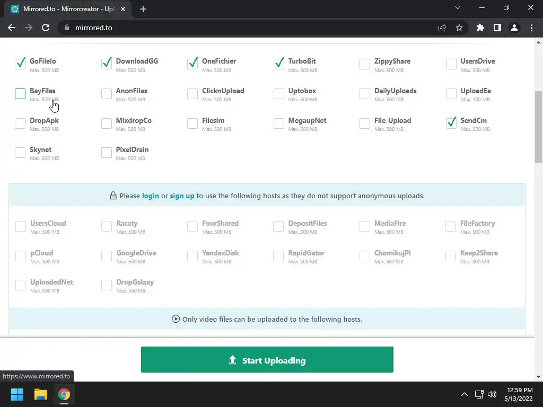Viewport: 543px width, 407px height.
Task: Check the File-Upload box
Action: [365, 123]
